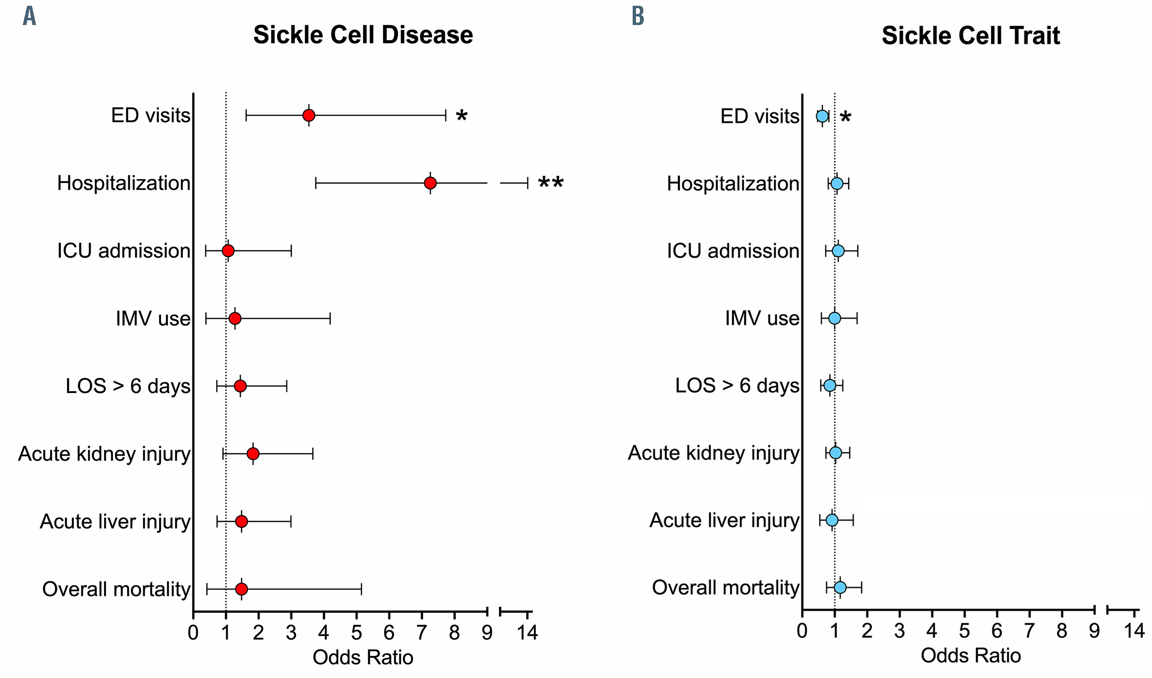Viewport: 1152px width, 678px height.
Task: Click the Sickle Cell Trait heading
Action: (x=971, y=36)
